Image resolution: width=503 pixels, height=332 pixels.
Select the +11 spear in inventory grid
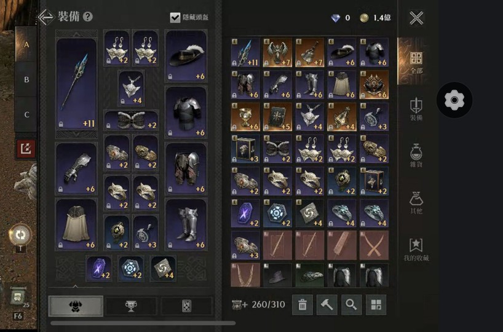click(x=245, y=53)
